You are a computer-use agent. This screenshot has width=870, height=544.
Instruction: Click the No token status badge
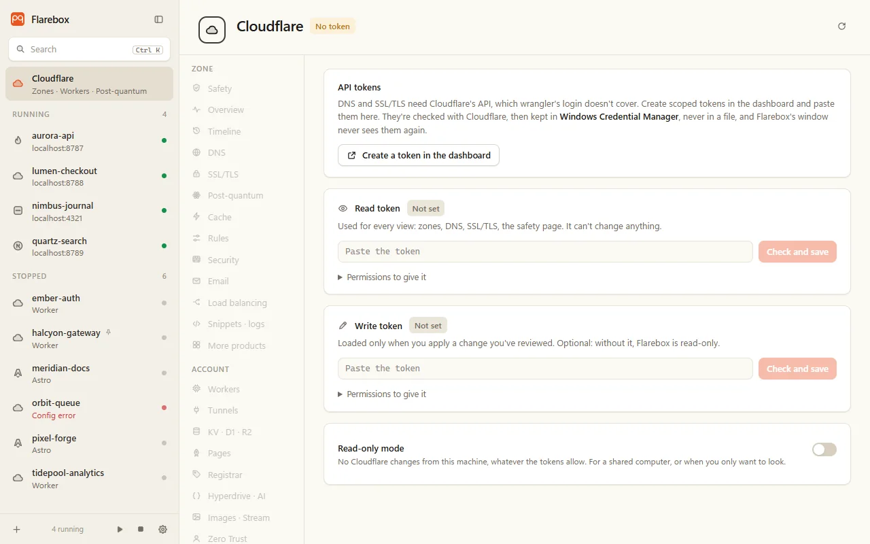(x=332, y=27)
